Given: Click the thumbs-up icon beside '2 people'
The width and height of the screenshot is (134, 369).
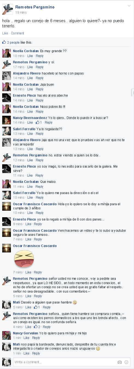Looking at the screenshot, I should point(4,42).
